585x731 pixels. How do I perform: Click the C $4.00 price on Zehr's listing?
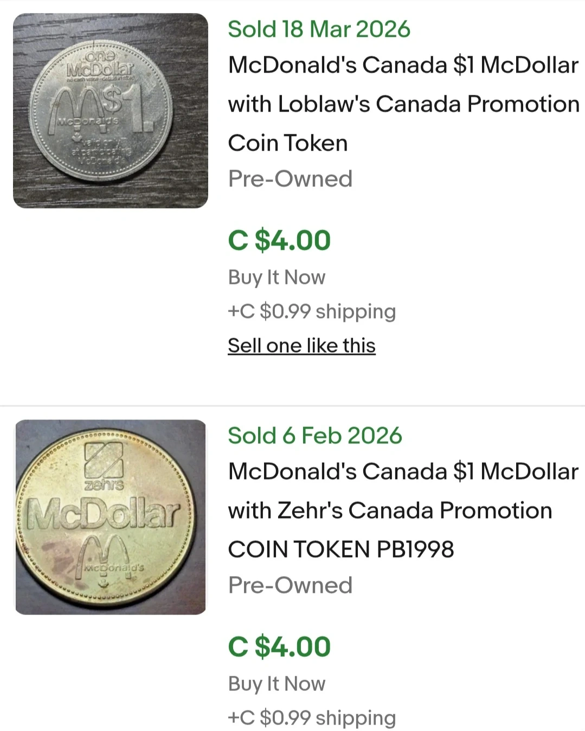coord(279,646)
